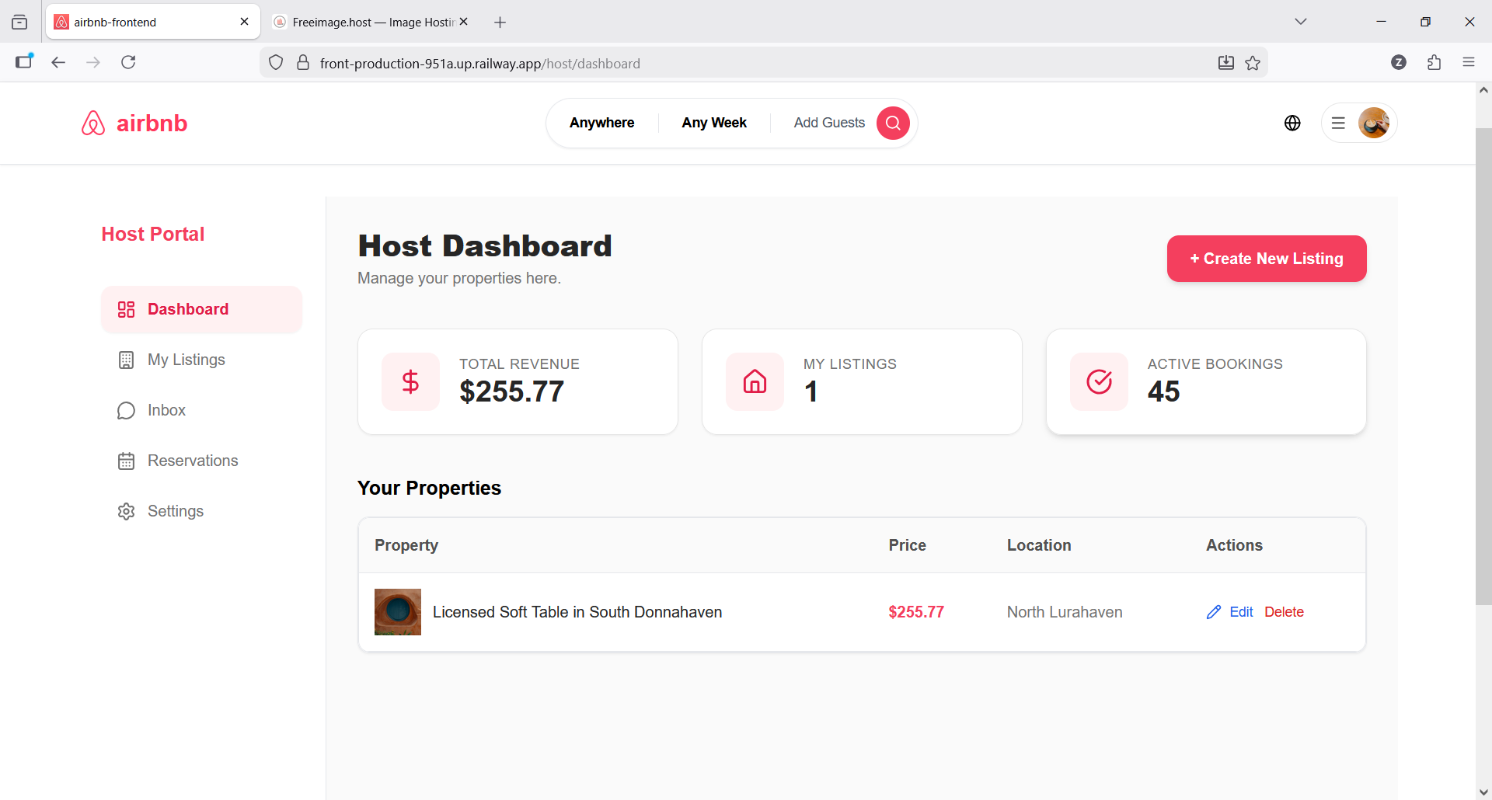Click Create New Listing button
The image size is (1492, 800).
coord(1267,259)
